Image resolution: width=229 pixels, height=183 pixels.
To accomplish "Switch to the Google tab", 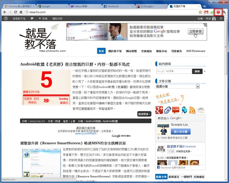I will [53, 6].
